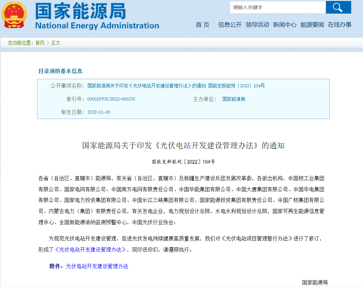Click the 国家能源局 signature at bottom right
The width and height of the screenshot is (363, 287).
pyautogui.click(x=315, y=282)
